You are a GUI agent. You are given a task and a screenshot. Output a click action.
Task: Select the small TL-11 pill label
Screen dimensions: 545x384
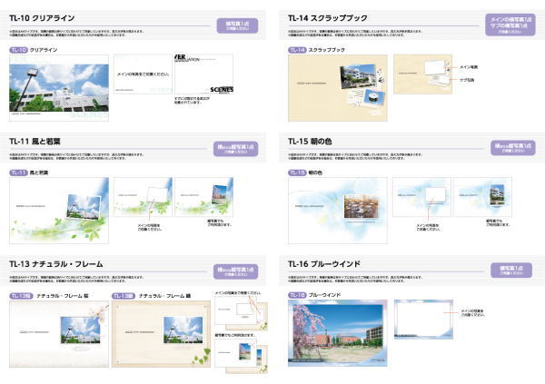point(18,172)
